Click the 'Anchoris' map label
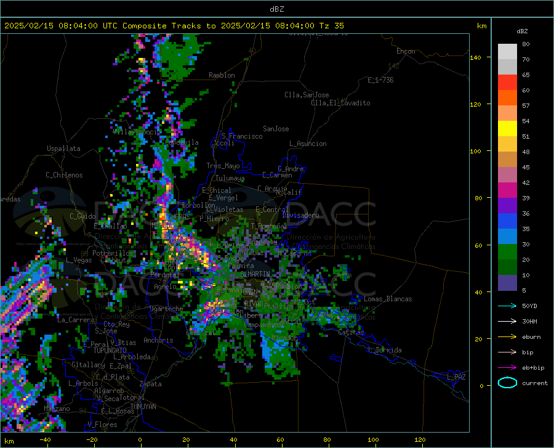 [x=158, y=340]
